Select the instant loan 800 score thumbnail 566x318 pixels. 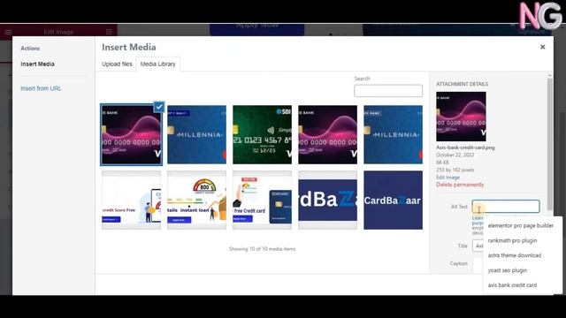196,201
